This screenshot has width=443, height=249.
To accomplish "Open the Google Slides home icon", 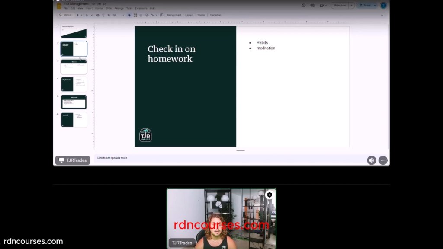I will [x=59, y=6].
